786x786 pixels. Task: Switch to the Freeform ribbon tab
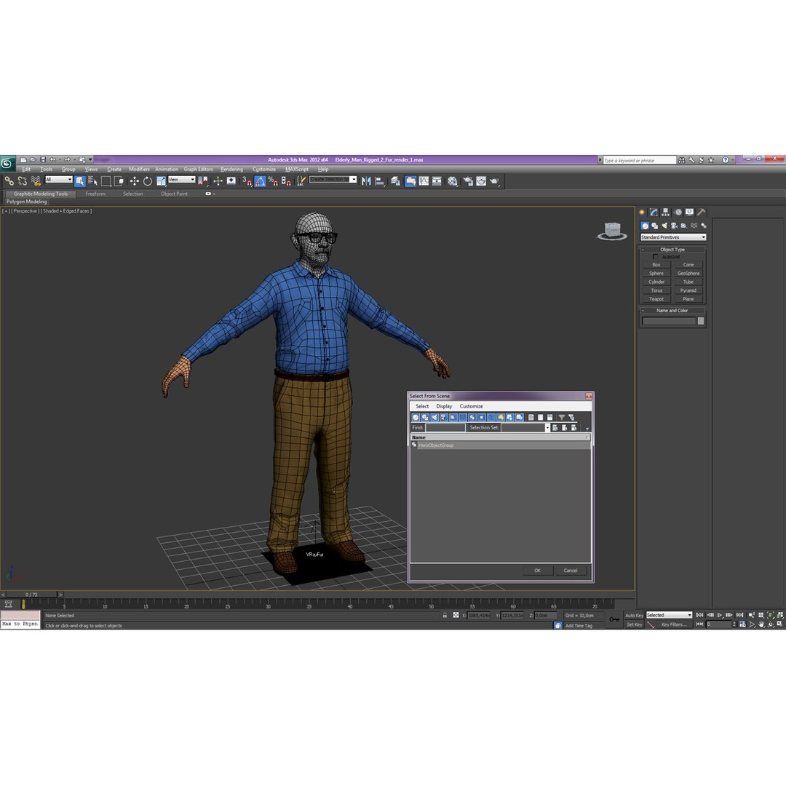(x=95, y=194)
